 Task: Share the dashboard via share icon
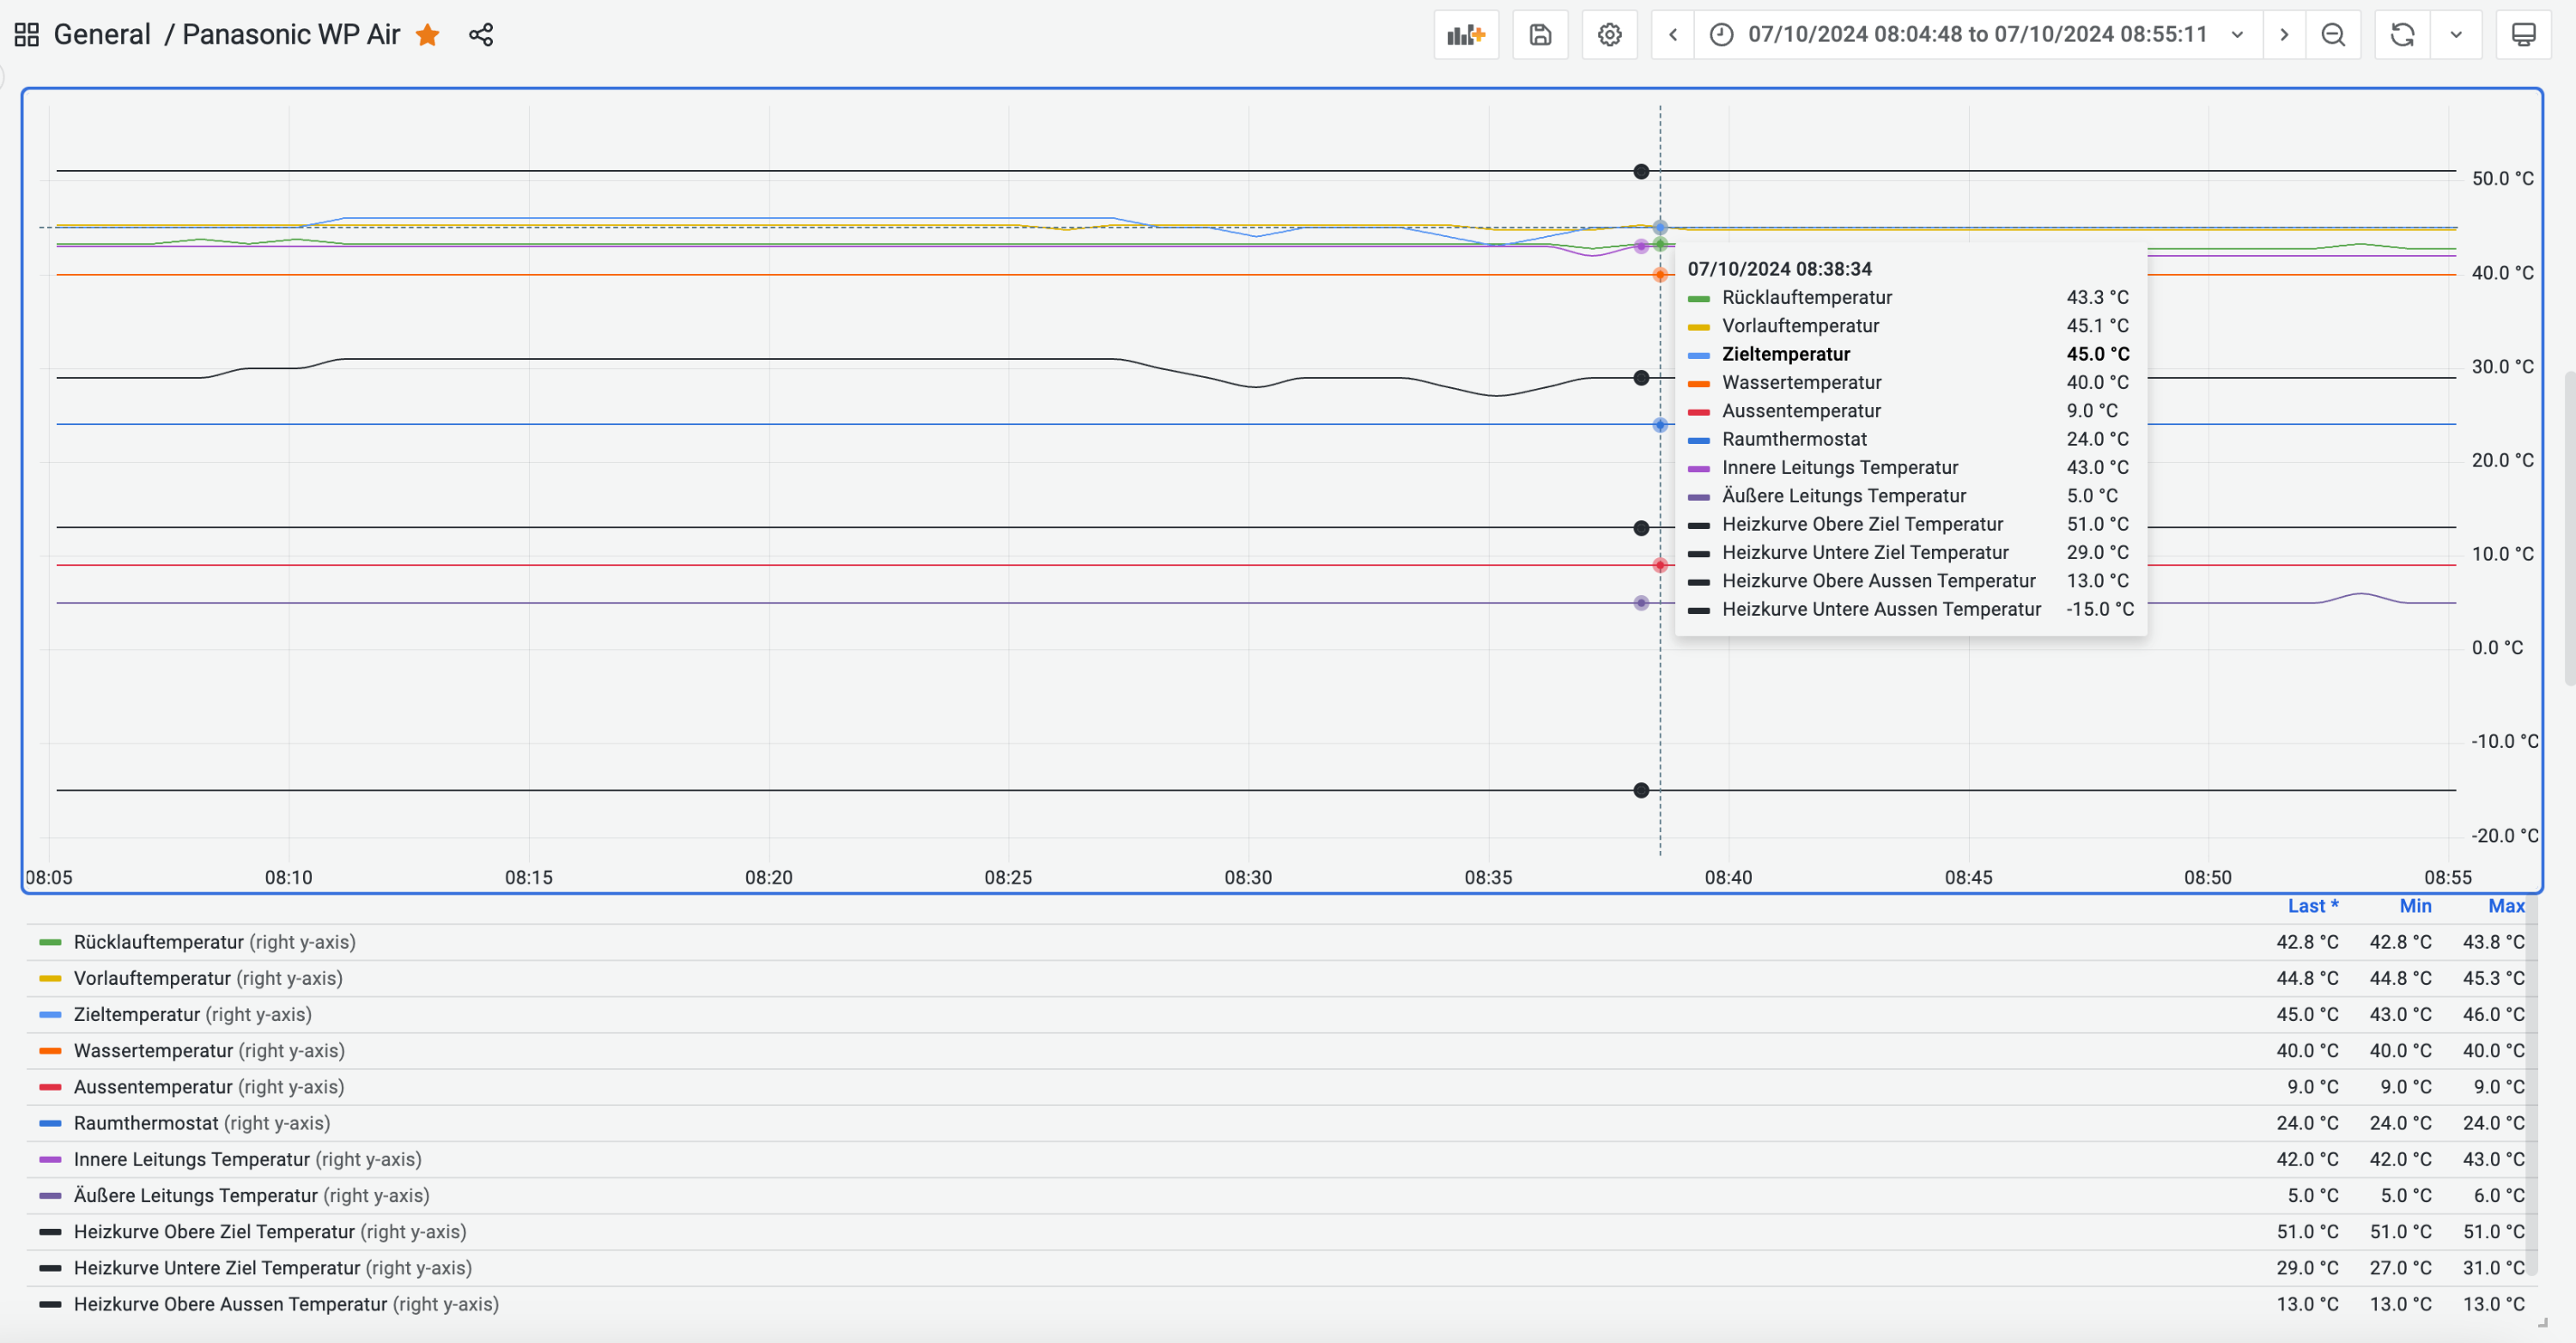coord(481,35)
